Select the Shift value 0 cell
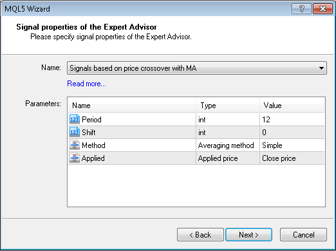336x251 pixels. tap(292, 132)
